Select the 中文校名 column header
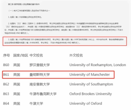This screenshot has width=131, height=110. [x=36, y=55]
